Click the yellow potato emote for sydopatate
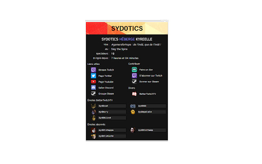The image size is (262, 164). (133, 112)
